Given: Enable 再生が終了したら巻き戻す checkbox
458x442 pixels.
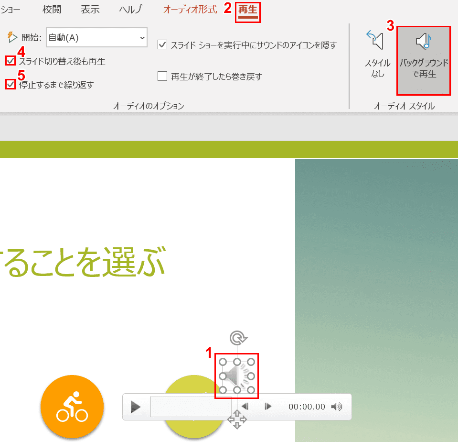Looking at the screenshot, I should tap(162, 76).
